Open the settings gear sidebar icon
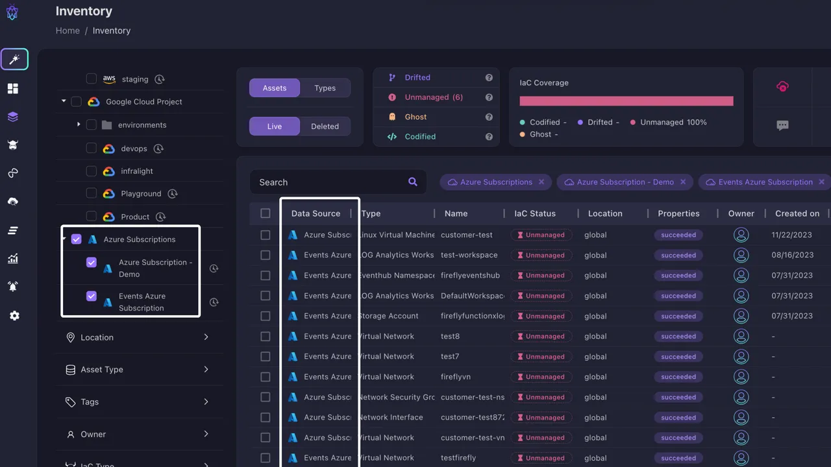The image size is (831, 467). pyautogui.click(x=14, y=316)
